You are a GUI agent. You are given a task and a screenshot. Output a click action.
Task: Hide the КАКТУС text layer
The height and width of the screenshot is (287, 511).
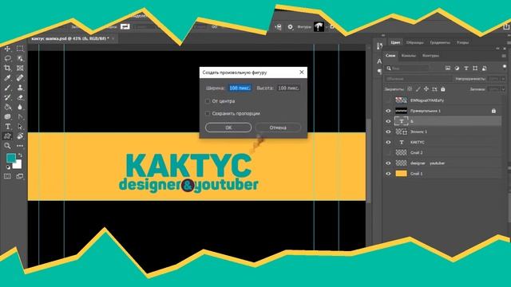click(388, 142)
